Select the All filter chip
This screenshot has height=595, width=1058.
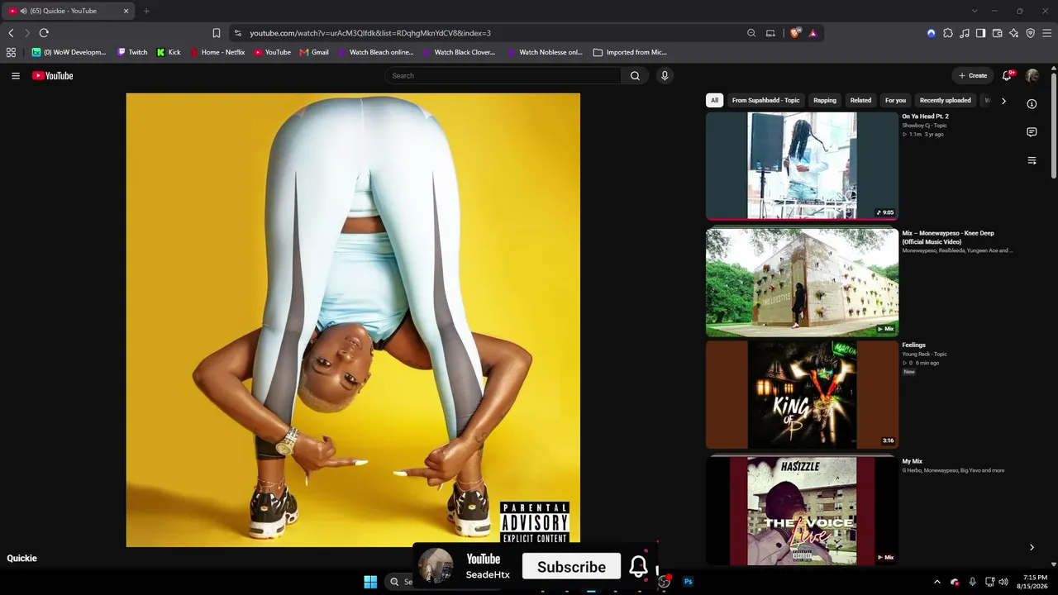coord(715,100)
